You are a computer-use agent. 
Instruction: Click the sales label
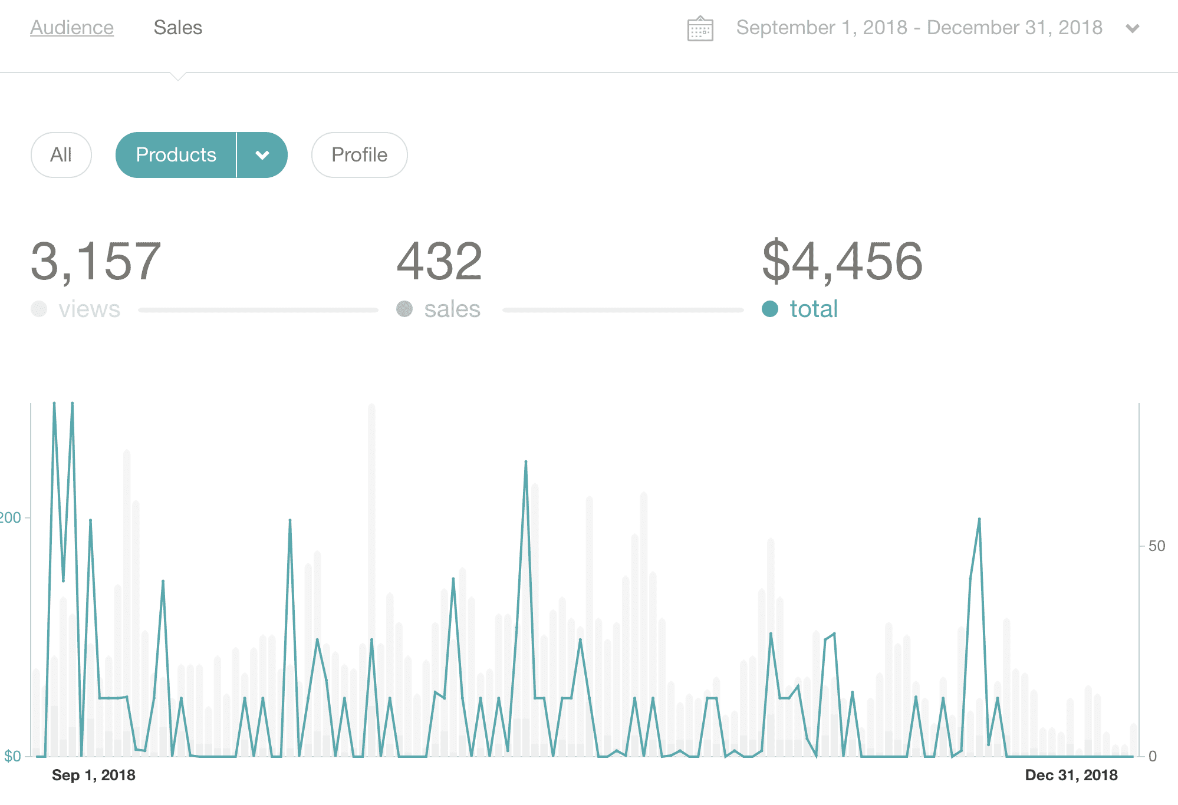452,309
